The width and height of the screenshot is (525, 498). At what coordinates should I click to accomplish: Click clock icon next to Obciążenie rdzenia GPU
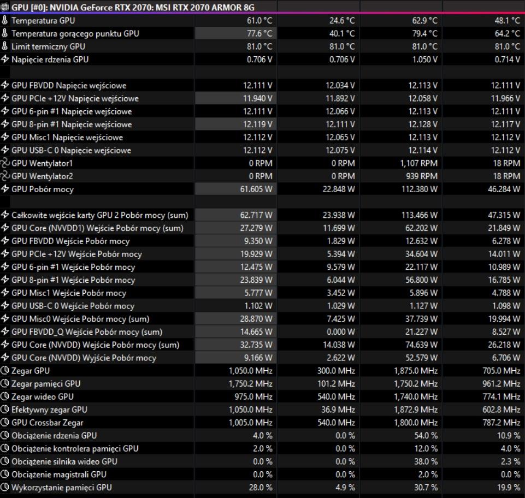tap(5, 436)
